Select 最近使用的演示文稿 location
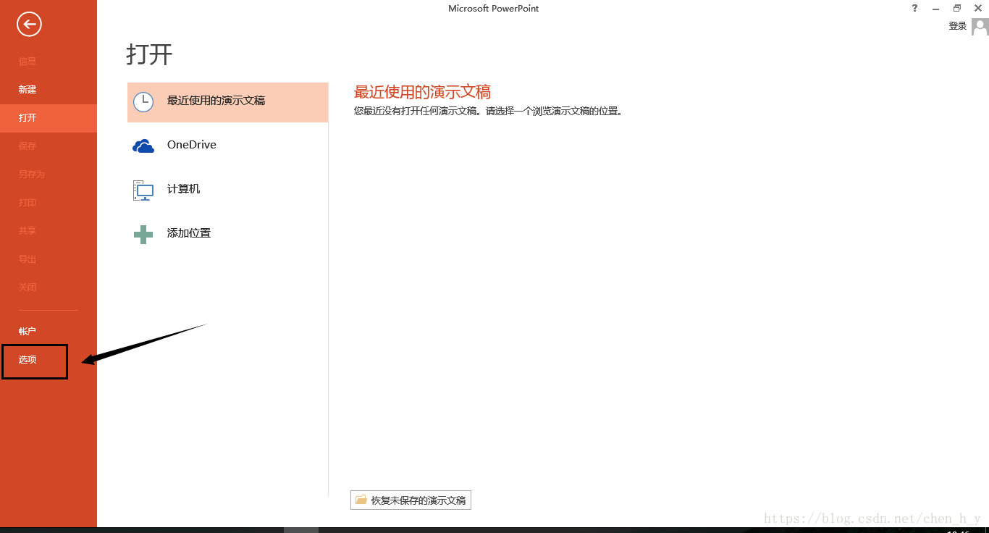This screenshot has width=989, height=533. pyautogui.click(x=228, y=102)
